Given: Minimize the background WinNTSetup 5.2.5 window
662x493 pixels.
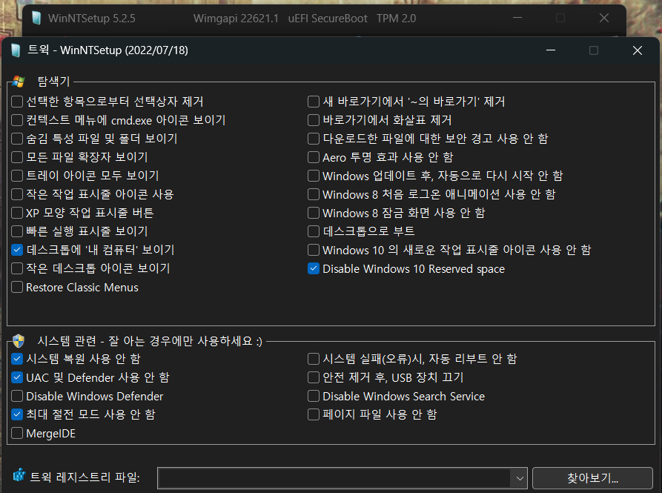Looking at the screenshot, I should [517, 18].
